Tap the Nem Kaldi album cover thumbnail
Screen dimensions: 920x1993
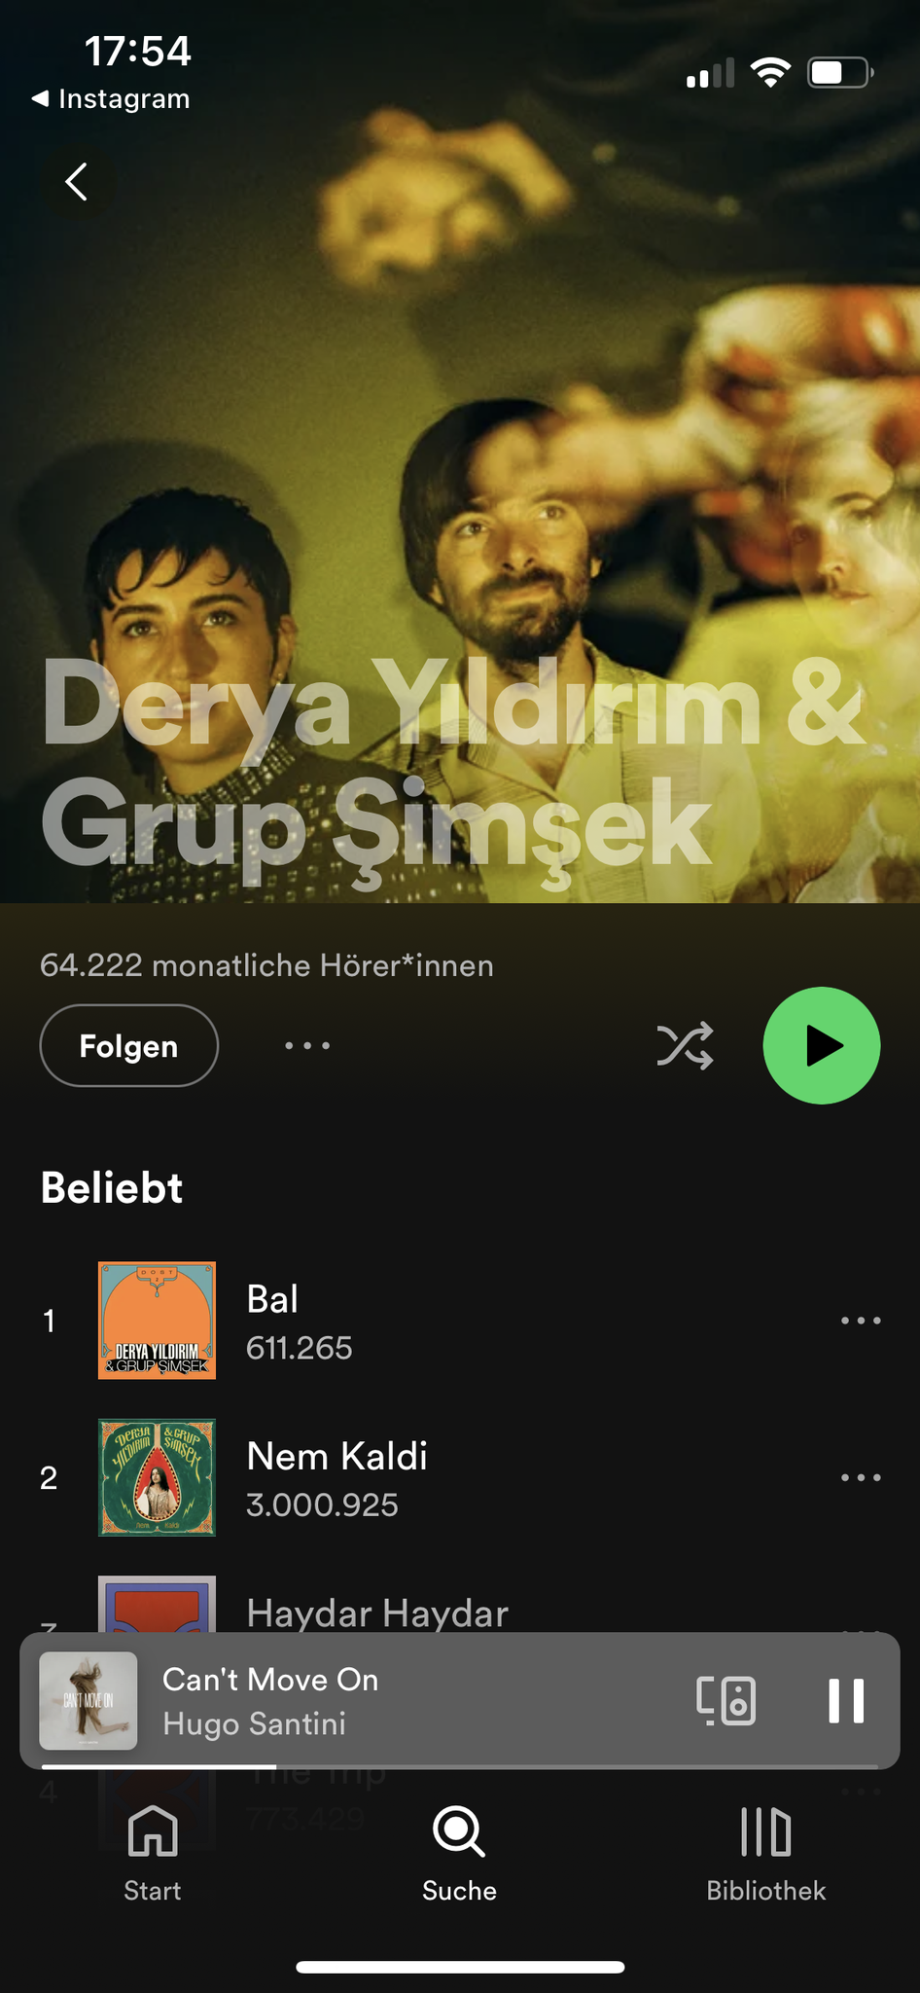coord(157,1477)
